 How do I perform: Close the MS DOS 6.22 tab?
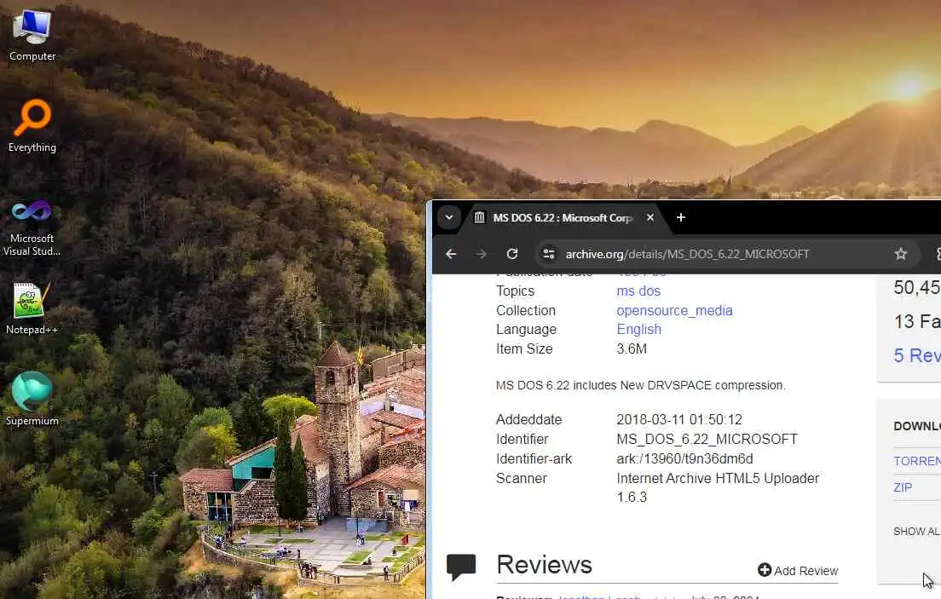tap(650, 217)
